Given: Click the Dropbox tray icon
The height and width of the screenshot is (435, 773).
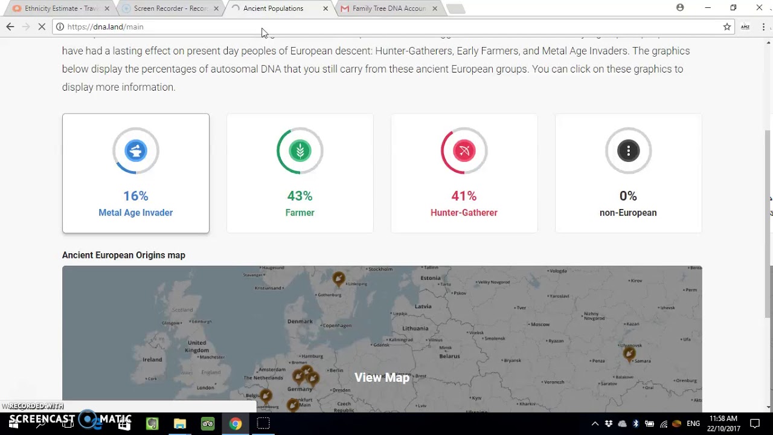Looking at the screenshot, I should click(x=609, y=424).
